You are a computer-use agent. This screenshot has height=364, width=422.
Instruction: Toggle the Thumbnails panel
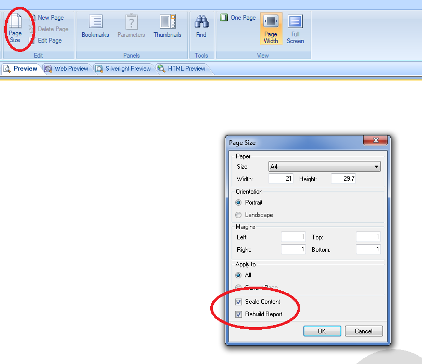168,26
